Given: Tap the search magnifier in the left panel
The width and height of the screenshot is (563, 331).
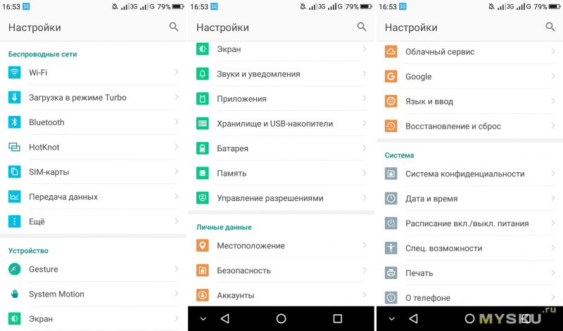Looking at the screenshot, I should (174, 27).
